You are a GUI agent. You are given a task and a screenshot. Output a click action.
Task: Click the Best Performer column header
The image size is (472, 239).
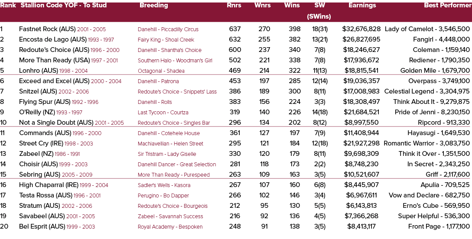448,5
